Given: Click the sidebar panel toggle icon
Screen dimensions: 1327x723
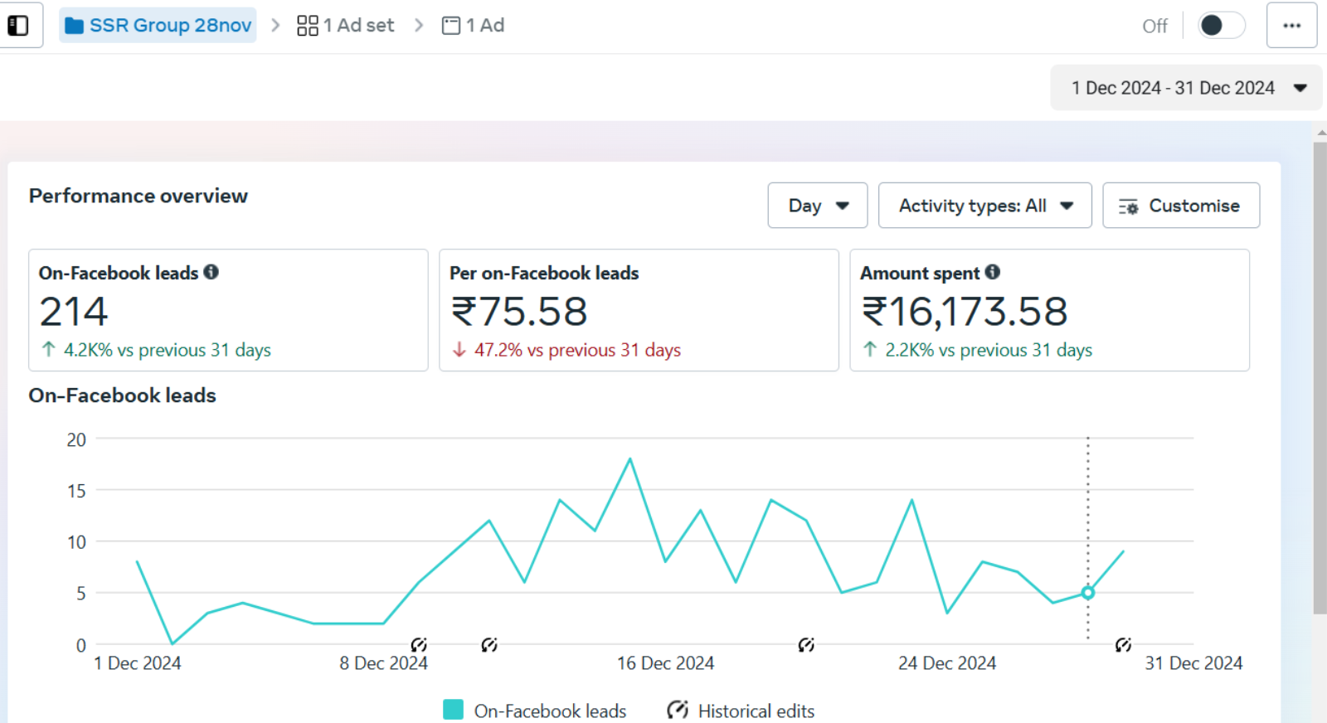Looking at the screenshot, I should [17, 26].
